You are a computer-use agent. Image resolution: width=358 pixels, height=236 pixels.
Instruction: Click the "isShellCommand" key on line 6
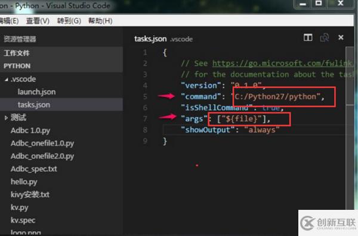coord(217,108)
